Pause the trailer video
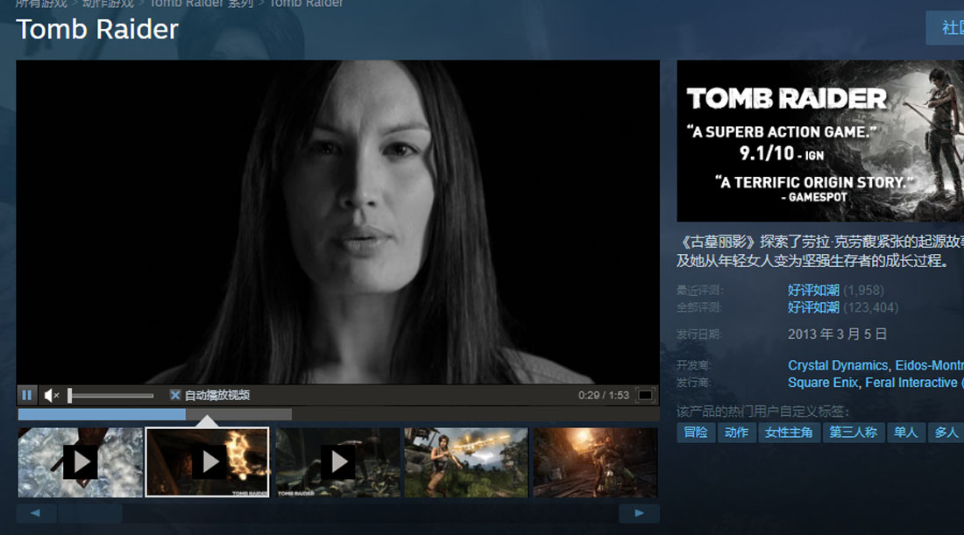Viewport: 964px width, 535px height. click(x=27, y=395)
